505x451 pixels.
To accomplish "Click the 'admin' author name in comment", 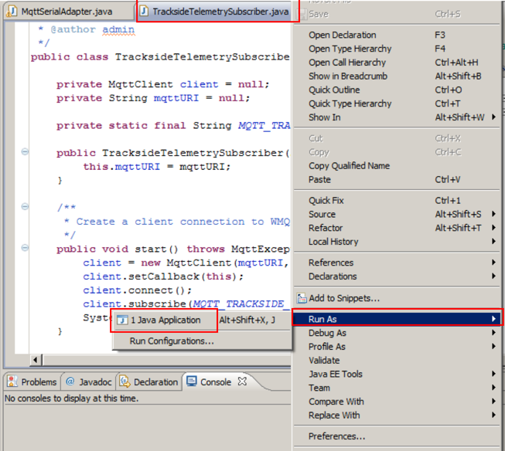I will point(118,29).
